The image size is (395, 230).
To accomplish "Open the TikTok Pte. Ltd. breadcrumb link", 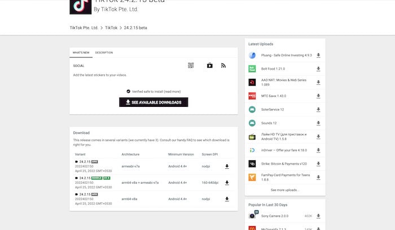I will tap(84, 28).
